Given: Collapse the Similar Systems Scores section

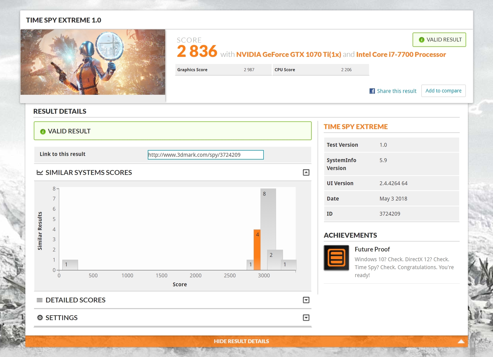Looking at the screenshot, I should (306, 172).
